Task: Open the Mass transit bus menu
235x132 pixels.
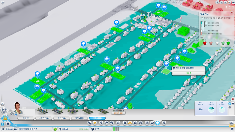Action: (152, 123)
